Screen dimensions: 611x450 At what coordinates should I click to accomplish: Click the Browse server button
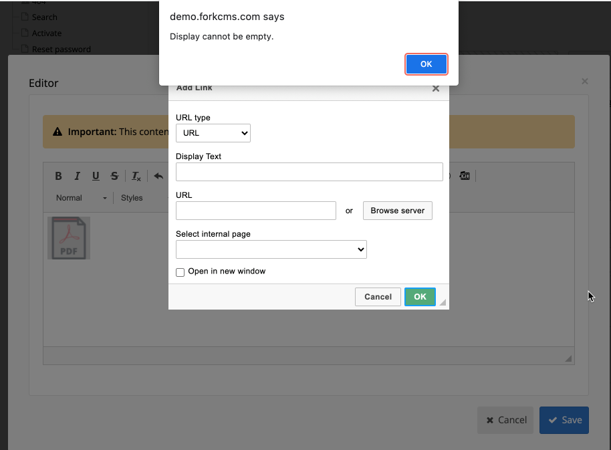[398, 211]
